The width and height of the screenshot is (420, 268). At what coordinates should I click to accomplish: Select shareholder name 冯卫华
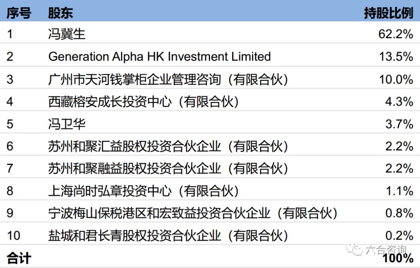66,124
